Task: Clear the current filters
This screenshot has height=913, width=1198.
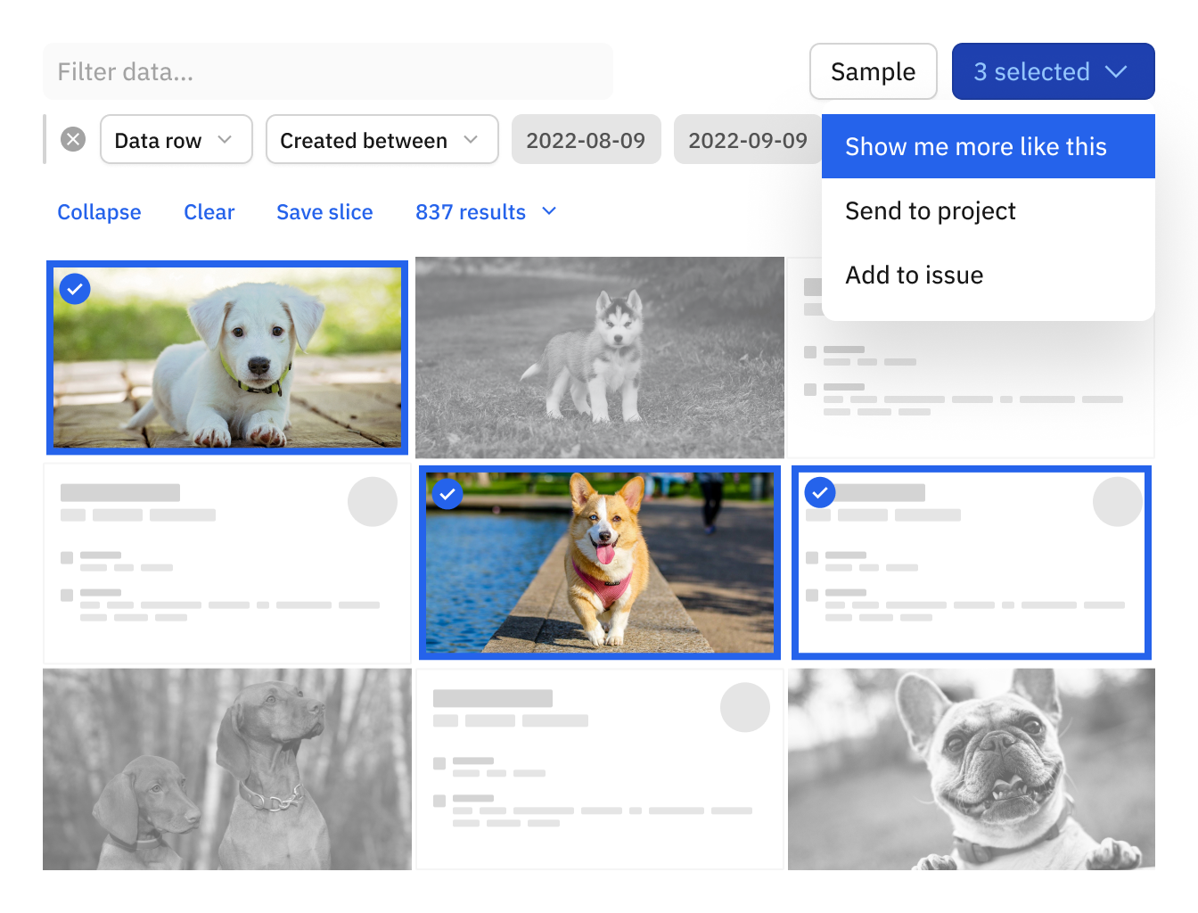Action: coord(209,212)
